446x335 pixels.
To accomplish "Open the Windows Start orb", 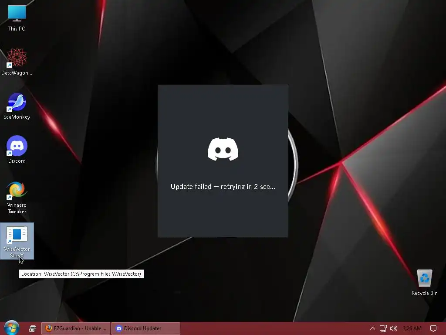I will coord(12,328).
